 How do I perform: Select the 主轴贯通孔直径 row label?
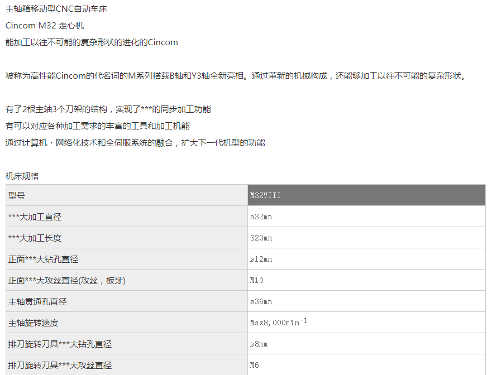pyautogui.click(x=37, y=302)
